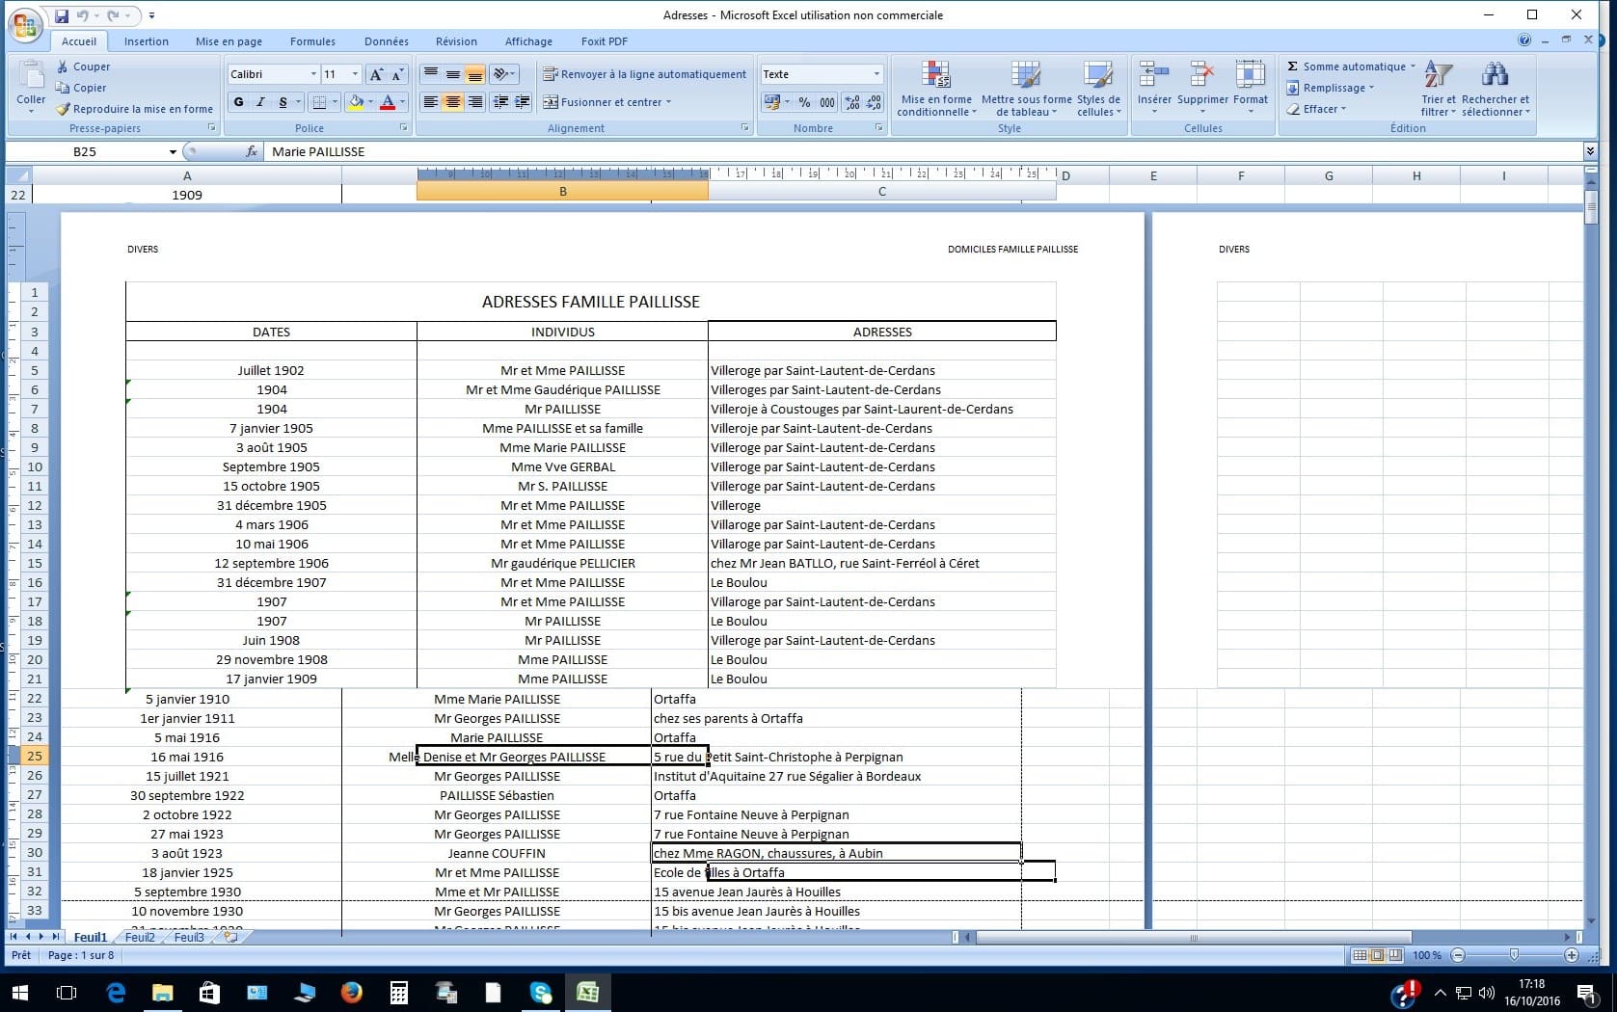Open the Name Box dropdown arrow

[173, 151]
